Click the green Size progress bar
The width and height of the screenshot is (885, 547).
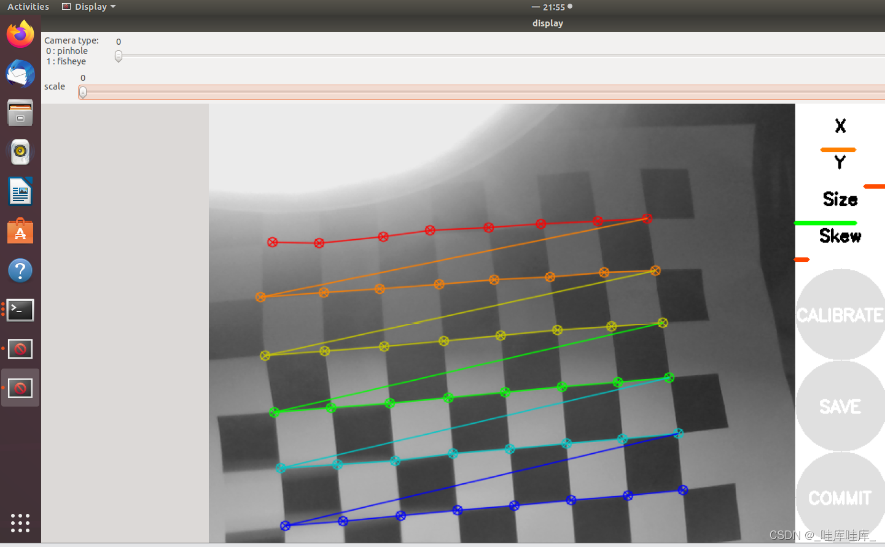coord(825,223)
